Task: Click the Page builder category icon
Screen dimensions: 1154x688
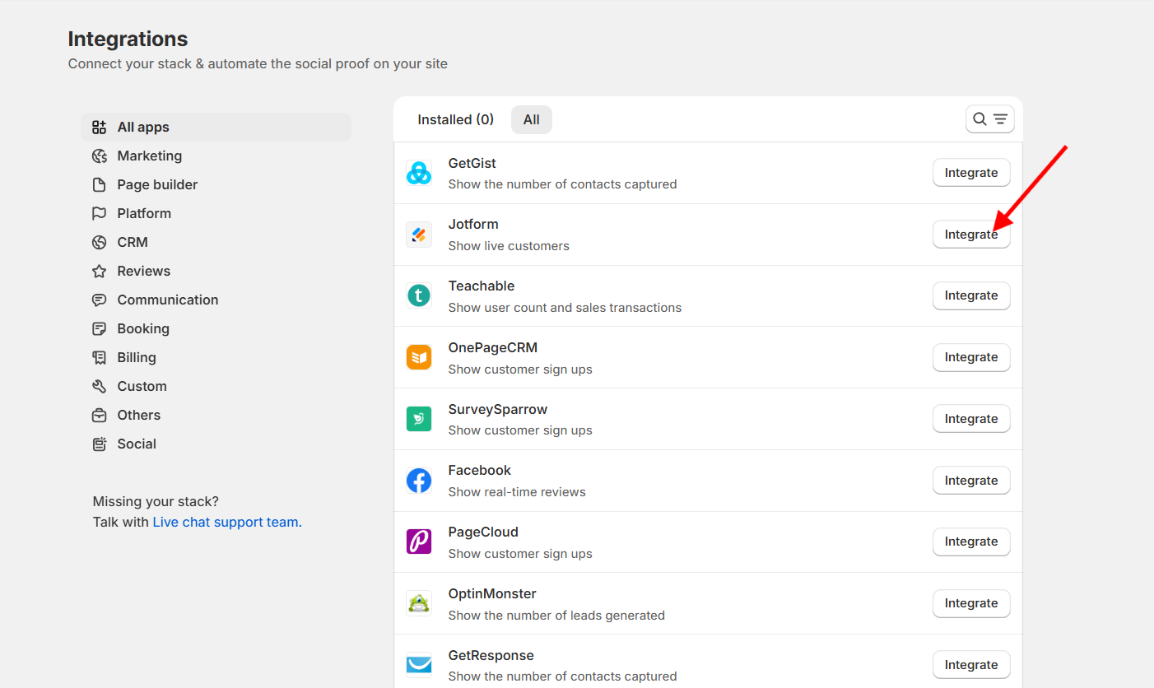Action: point(100,184)
